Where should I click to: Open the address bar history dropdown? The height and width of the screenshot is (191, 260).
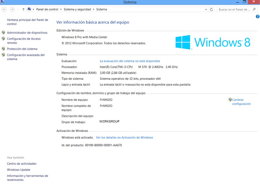point(206,9)
